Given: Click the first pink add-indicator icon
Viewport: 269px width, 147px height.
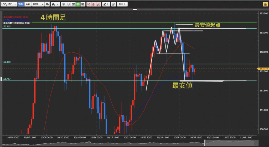Looking at the screenshot, I should (x=89, y=4).
